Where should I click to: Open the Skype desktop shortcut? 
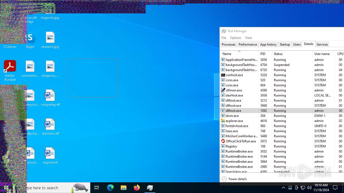(30, 40)
